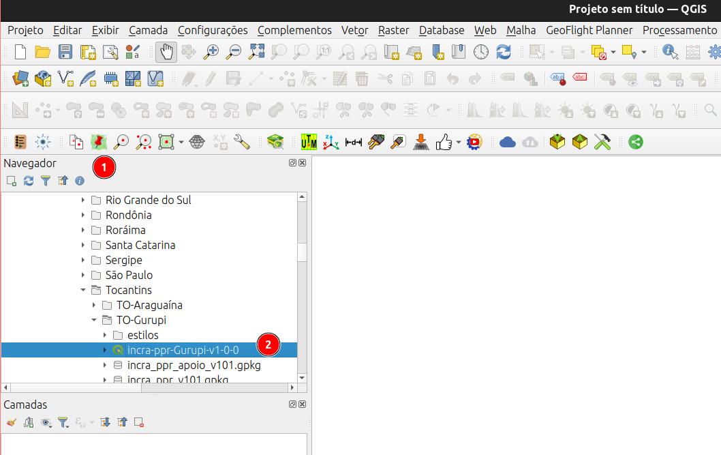This screenshot has width=721, height=455.
Task: Open the UTM plugin icon
Action: click(309, 142)
